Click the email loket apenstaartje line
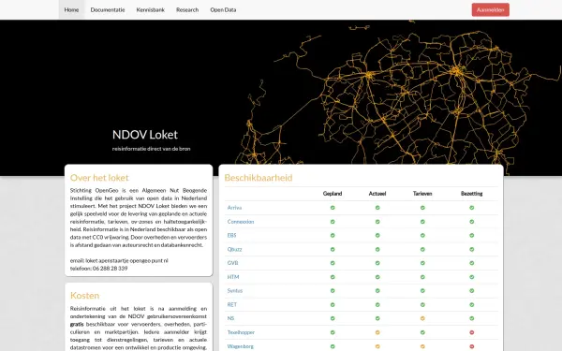Screen dimensions: 562x351 click(x=119, y=261)
